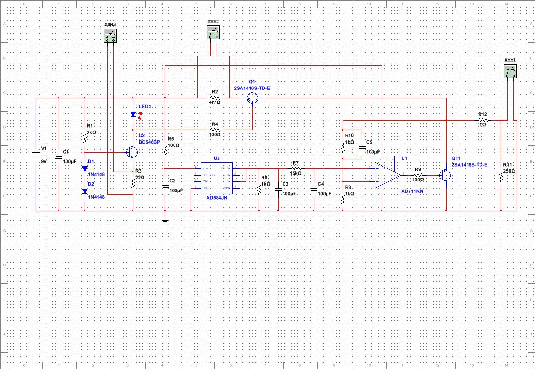Select the R9 100Ω resistor at op-amp output
This screenshot has height=369, width=535.
pyautogui.click(x=418, y=175)
